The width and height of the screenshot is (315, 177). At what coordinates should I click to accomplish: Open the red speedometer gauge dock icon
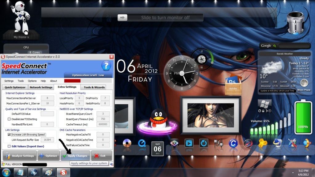248,143
